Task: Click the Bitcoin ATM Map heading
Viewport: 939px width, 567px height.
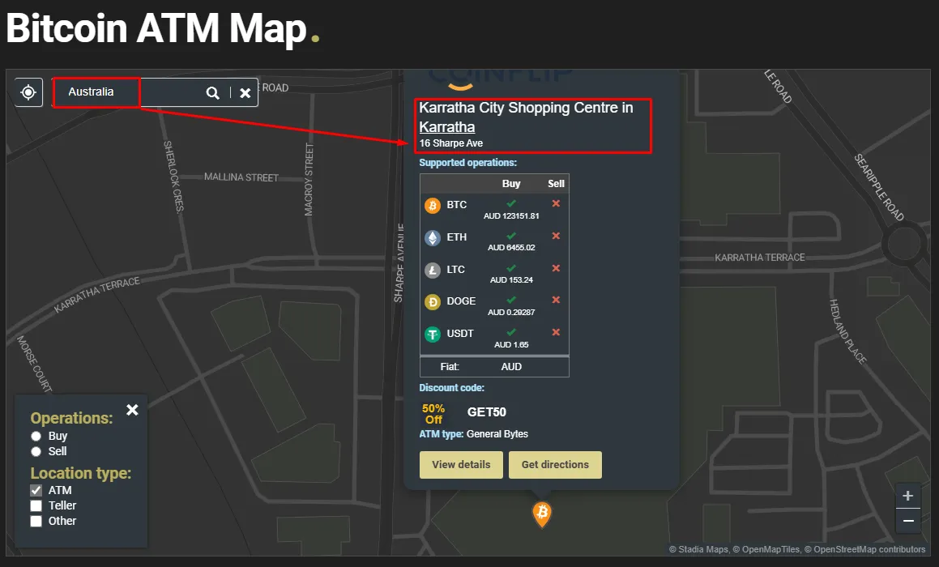Action: [x=162, y=28]
